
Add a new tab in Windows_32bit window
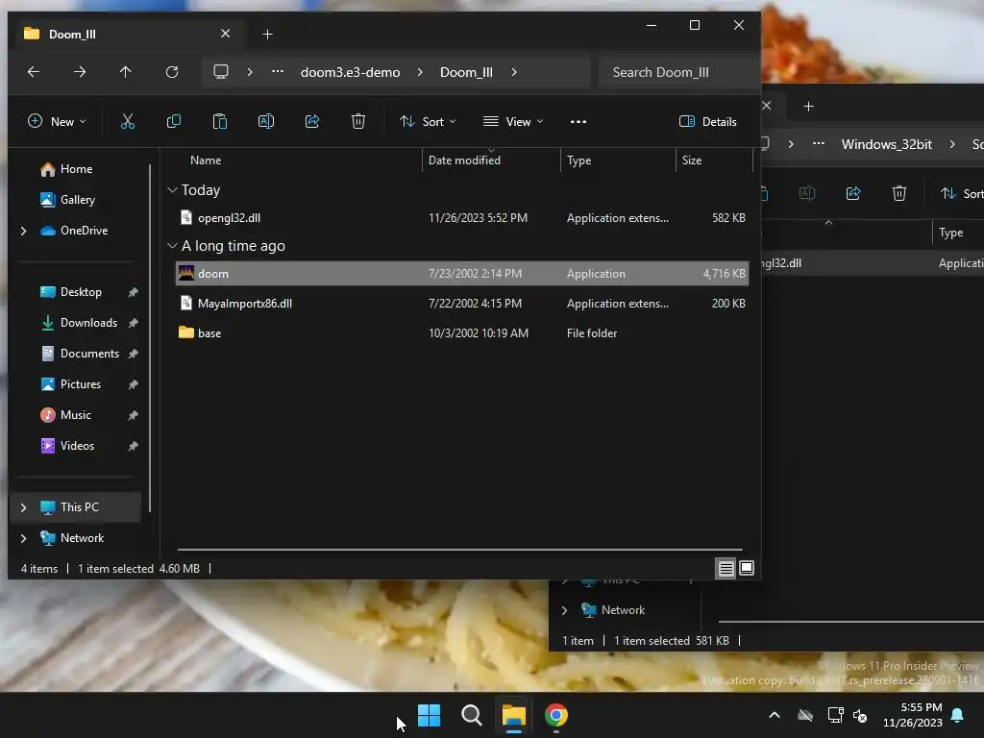coord(808,107)
